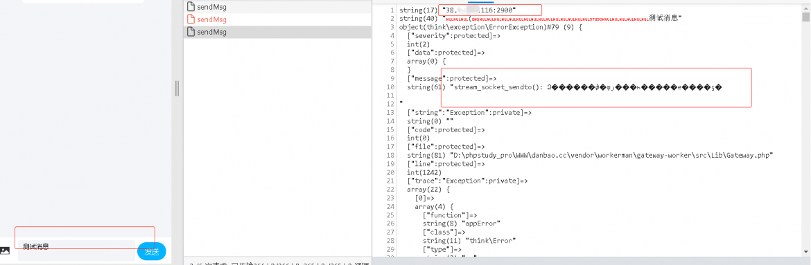This screenshot has width=811, height=265.
Task: Click the vertical splitter handle between panes
Action: [177, 88]
